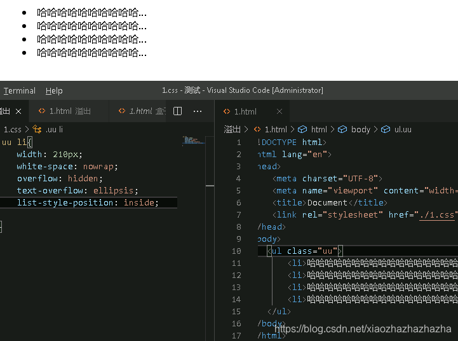Click the li element on line 14
458x341 pixels.
point(373,300)
